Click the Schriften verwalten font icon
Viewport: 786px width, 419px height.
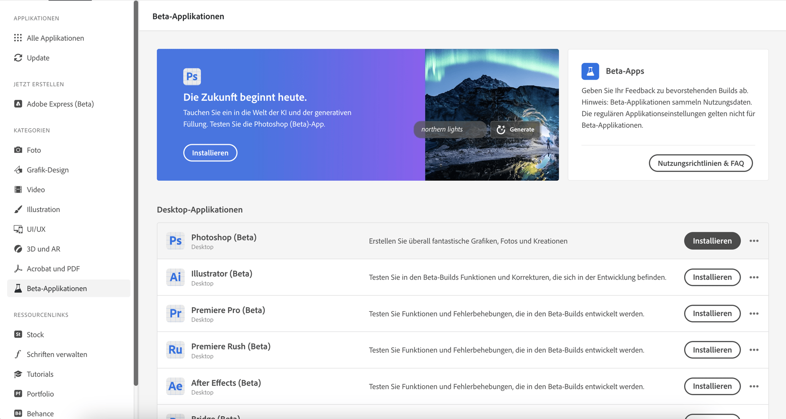18,354
